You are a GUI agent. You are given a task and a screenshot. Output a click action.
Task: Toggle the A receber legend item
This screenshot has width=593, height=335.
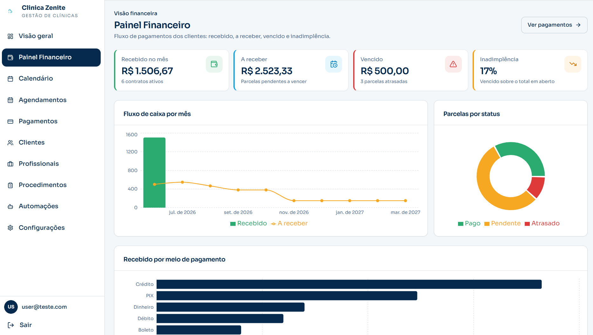point(289,223)
